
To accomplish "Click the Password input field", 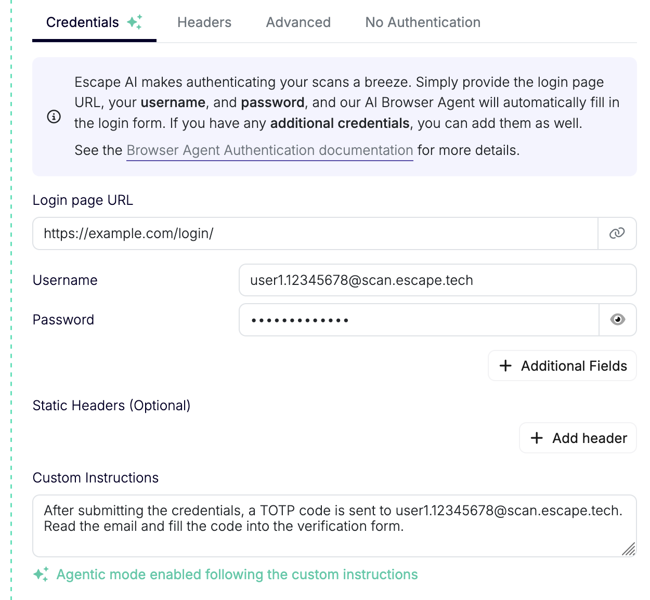I will (x=416, y=320).
